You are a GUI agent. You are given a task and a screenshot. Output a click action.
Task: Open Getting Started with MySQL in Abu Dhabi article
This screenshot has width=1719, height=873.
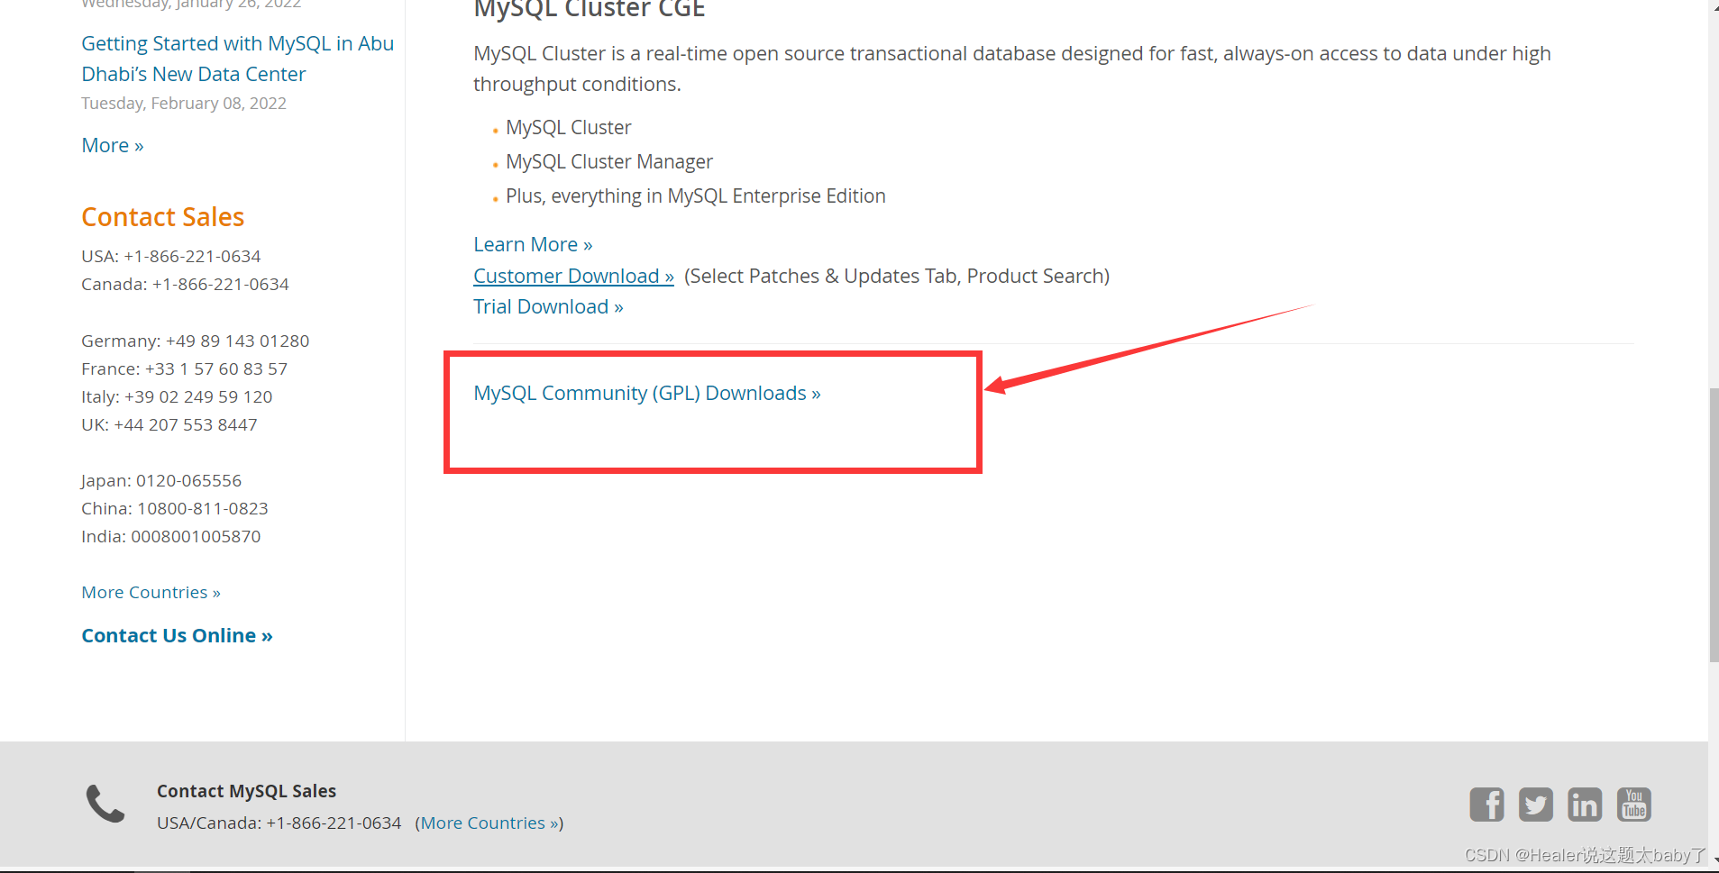click(237, 59)
